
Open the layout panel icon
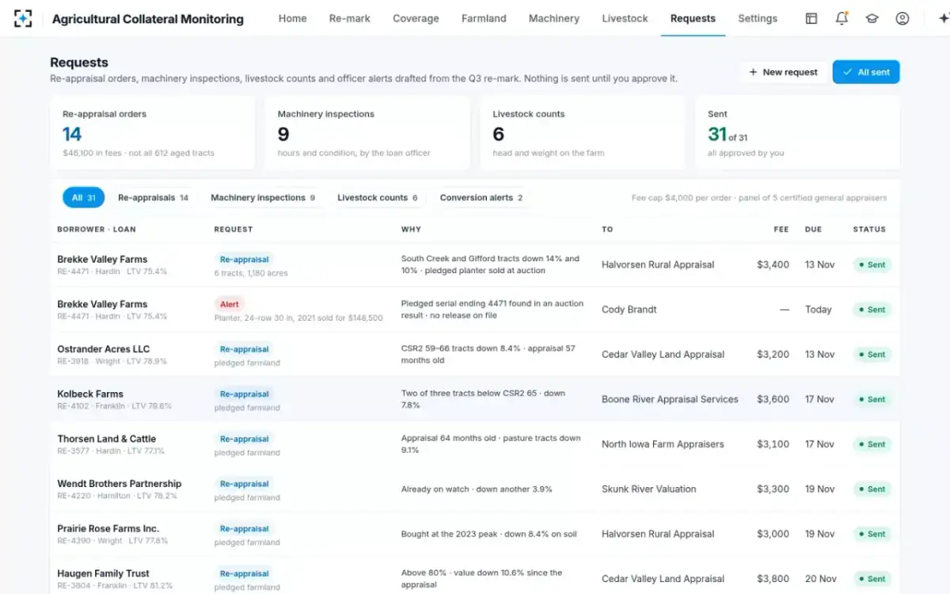(811, 18)
